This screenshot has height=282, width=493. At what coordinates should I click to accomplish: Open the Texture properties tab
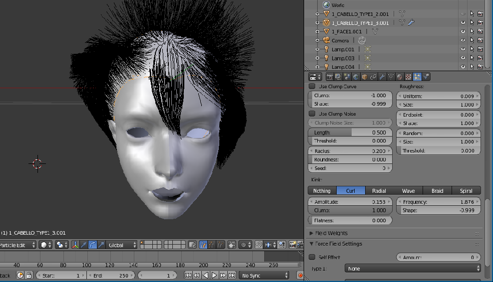(x=408, y=77)
